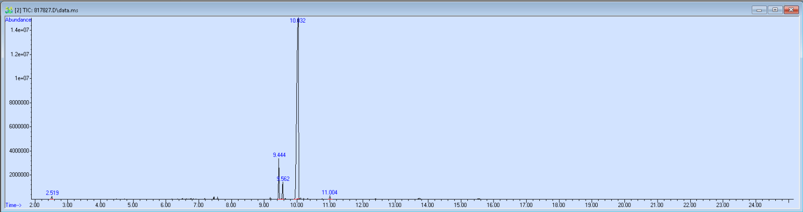
Task: Click the Time--> axis label
Action: coord(14,205)
